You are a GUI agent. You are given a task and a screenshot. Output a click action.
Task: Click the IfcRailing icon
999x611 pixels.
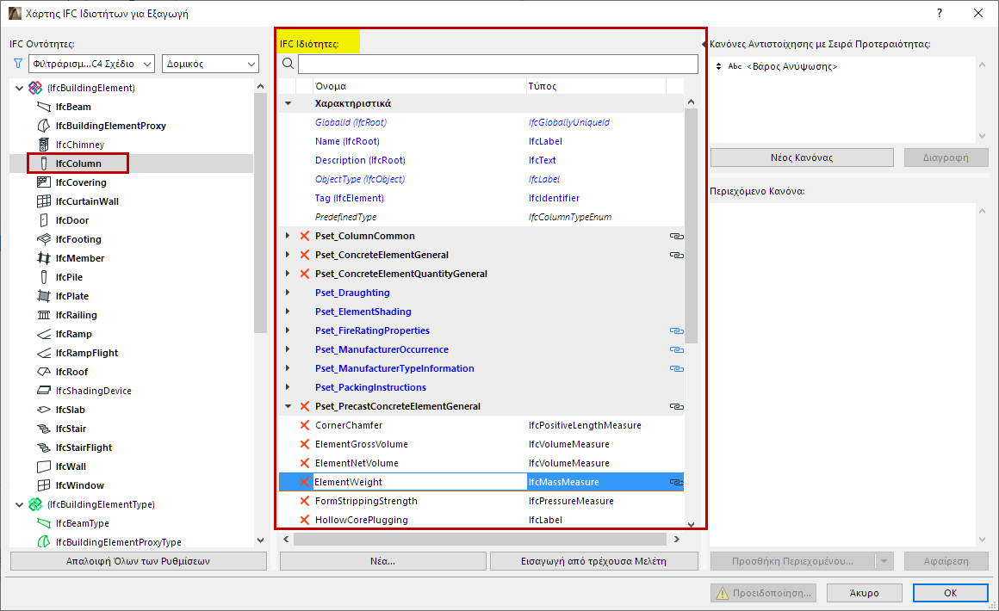coord(44,315)
